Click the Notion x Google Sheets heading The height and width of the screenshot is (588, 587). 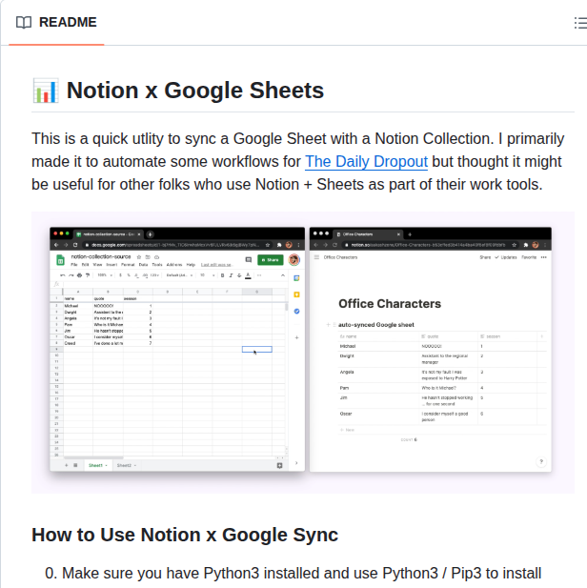[195, 91]
